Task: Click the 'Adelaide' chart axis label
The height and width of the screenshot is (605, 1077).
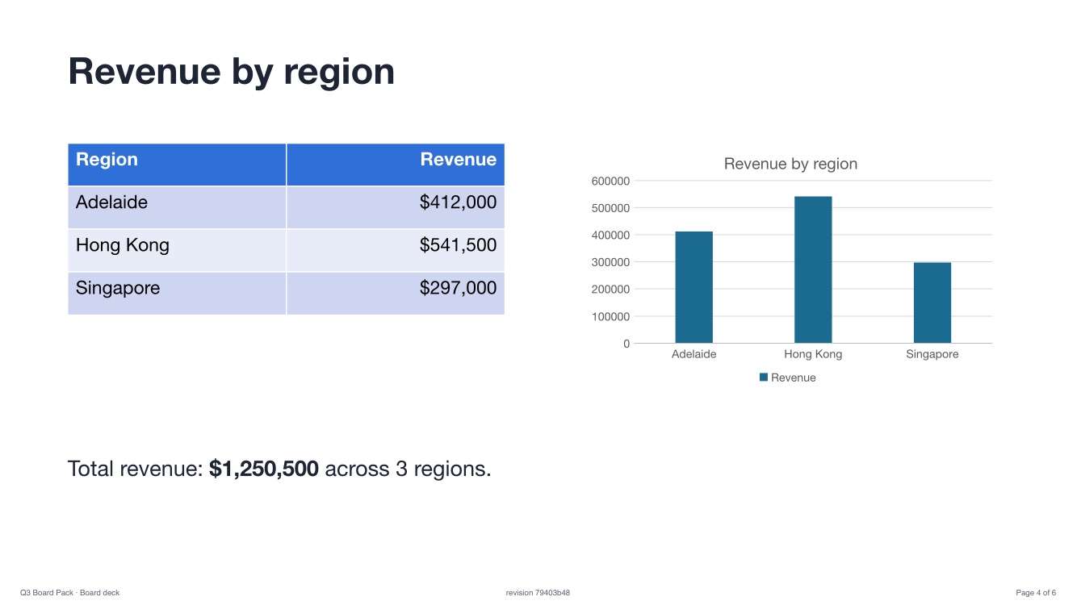Action: 694,354
